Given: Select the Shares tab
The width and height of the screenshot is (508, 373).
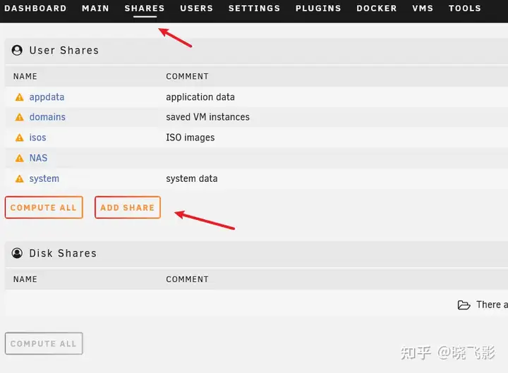Looking at the screenshot, I should [145, 8].
